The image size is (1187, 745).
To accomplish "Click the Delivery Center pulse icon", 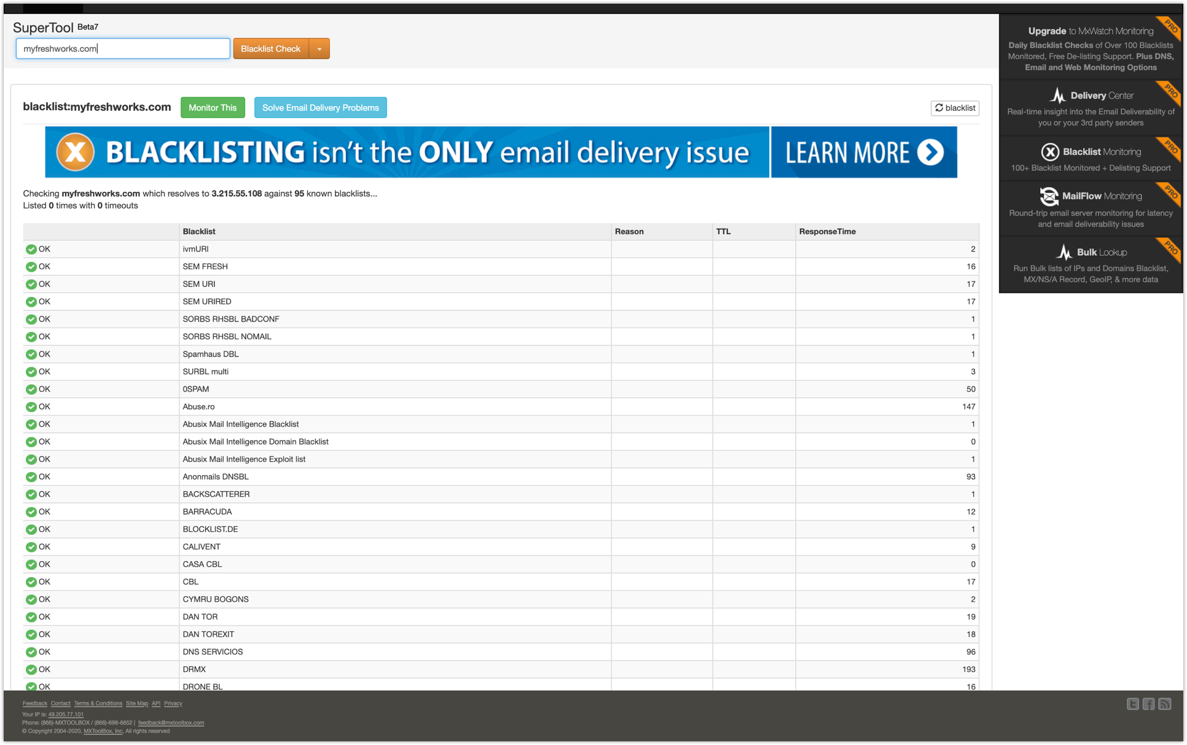I will [x=1057, y=95].
